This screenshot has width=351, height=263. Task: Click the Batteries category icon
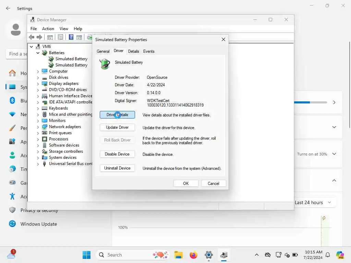pyautogui.click(x=45, y=53)
